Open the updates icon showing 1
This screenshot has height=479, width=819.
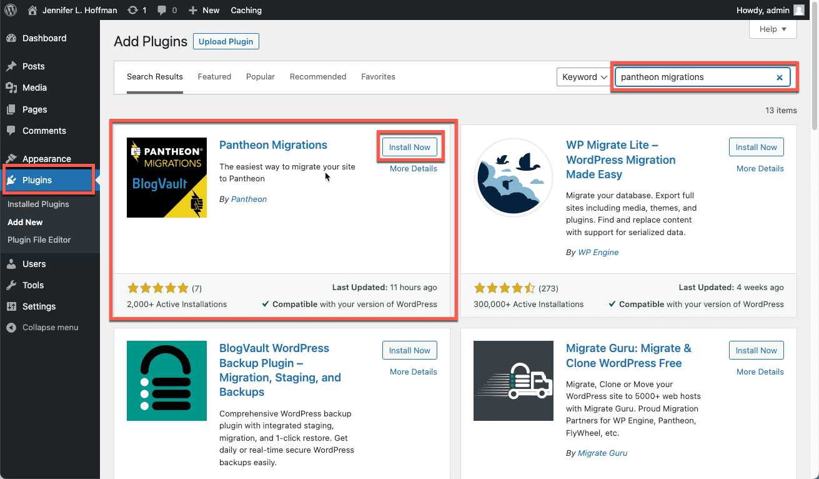click(x=132, y=10)
